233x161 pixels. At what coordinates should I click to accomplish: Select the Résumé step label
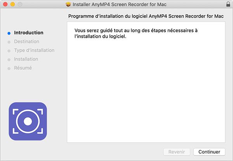pyautogui.click(x=23, y=68)
